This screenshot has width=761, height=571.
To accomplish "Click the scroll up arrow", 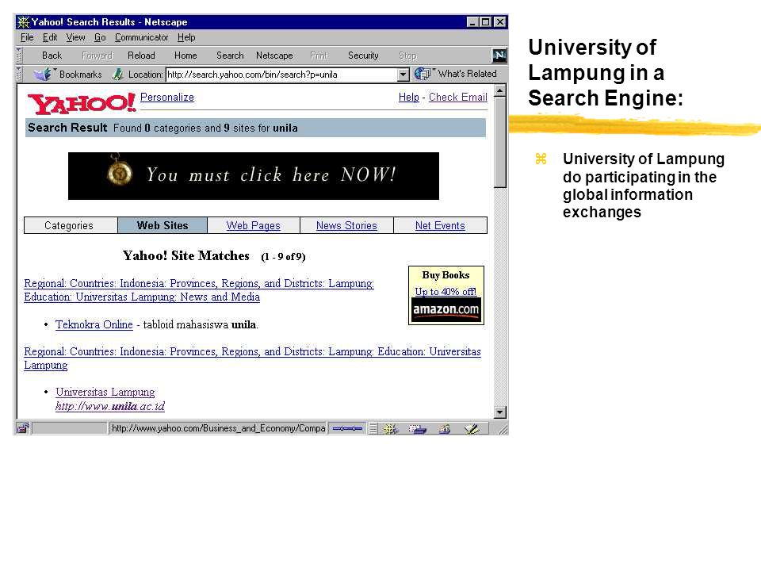I will (x=500, y=90).
